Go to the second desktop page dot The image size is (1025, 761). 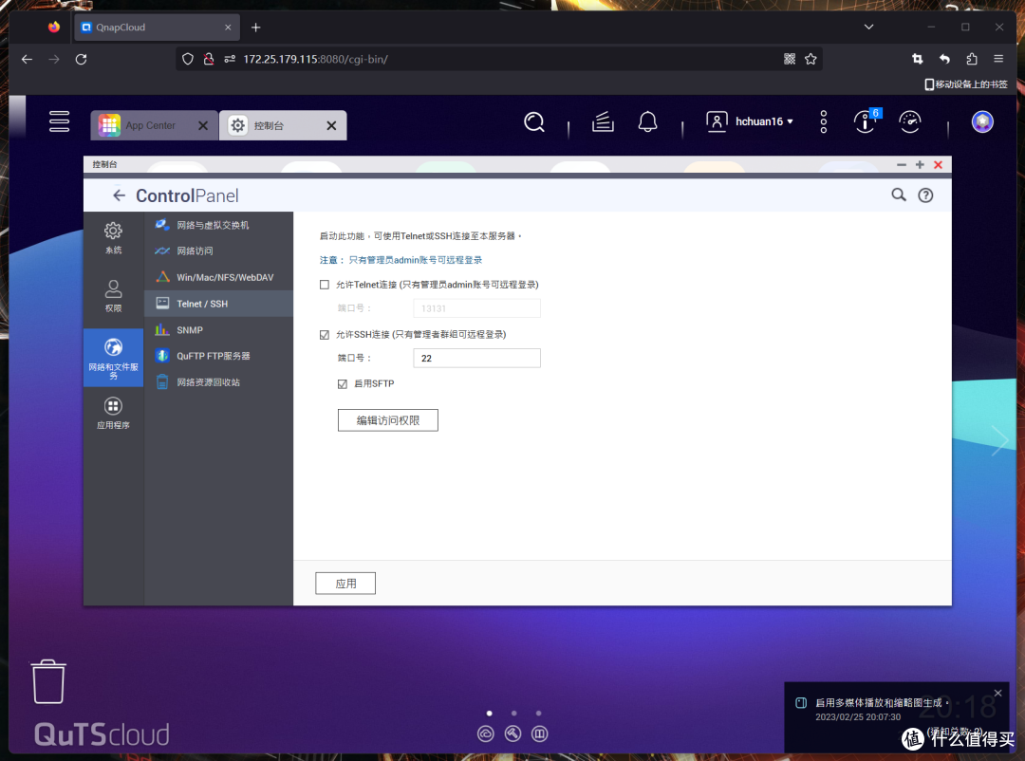[x=513, y=714]
